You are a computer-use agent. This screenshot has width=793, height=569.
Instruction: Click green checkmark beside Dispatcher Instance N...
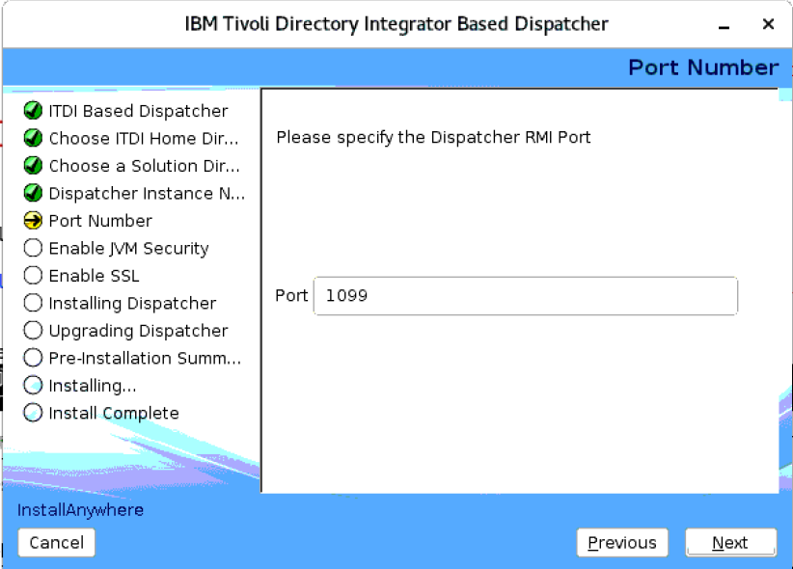click(x=33, y=193)
